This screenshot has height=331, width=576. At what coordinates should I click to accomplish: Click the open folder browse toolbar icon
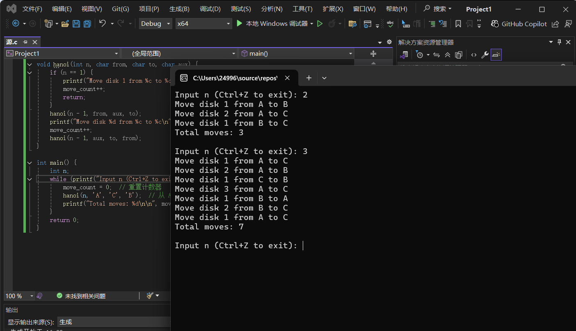(352, 24)
